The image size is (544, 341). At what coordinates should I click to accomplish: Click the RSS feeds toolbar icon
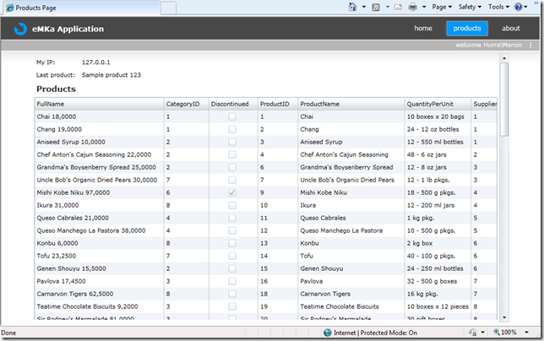point(376,7)
